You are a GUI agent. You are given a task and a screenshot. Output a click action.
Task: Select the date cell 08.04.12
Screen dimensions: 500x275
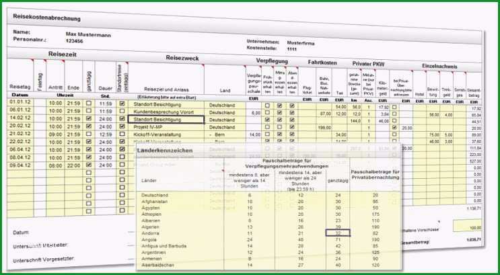pos(20,157)
